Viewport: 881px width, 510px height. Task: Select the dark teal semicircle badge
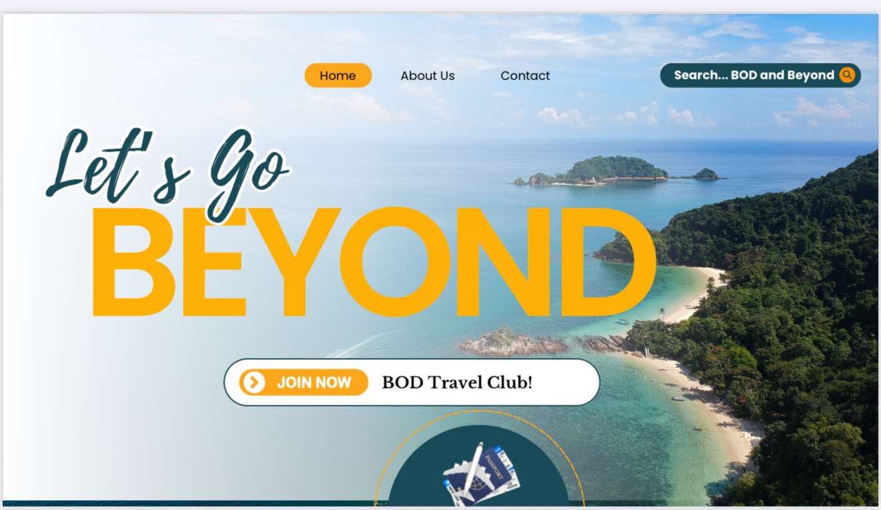[x=479, y=465]
